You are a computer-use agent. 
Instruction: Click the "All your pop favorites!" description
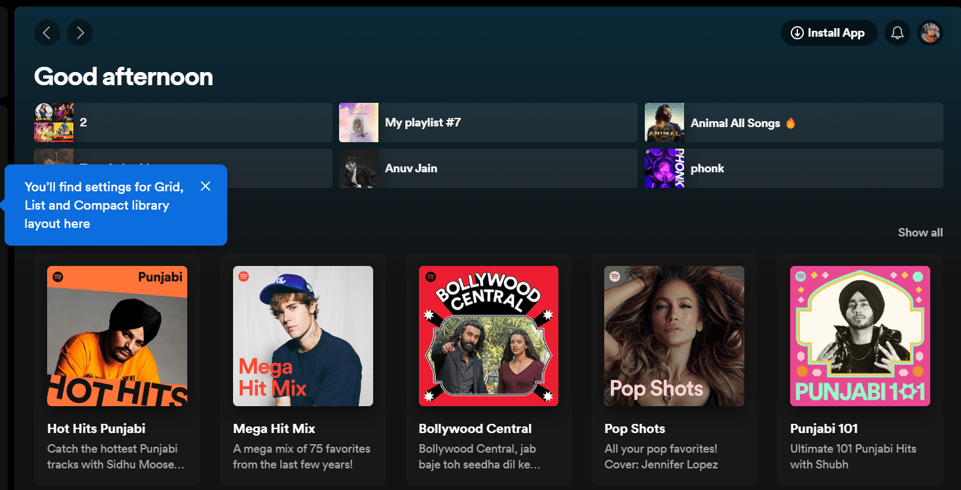click(661, 457)
